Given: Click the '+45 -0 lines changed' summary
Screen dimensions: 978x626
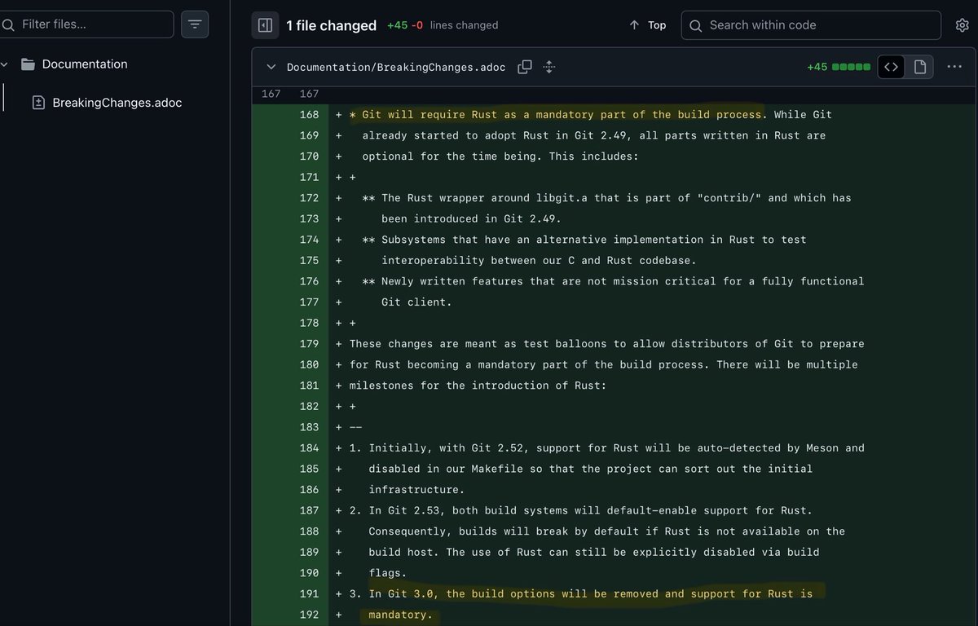Looking at the screenshot, I should click(441, 25).
